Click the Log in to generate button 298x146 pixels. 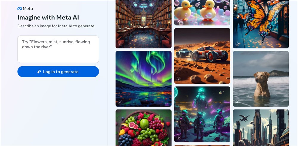click(58, 72)
